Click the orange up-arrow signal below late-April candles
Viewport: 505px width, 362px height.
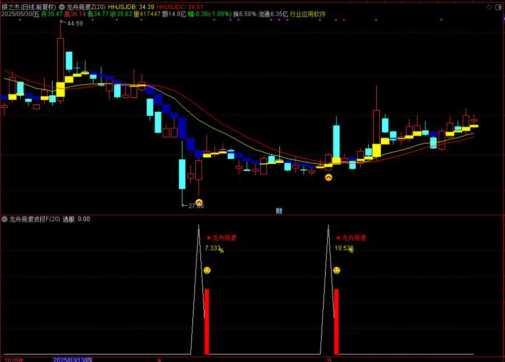(329, 177)
